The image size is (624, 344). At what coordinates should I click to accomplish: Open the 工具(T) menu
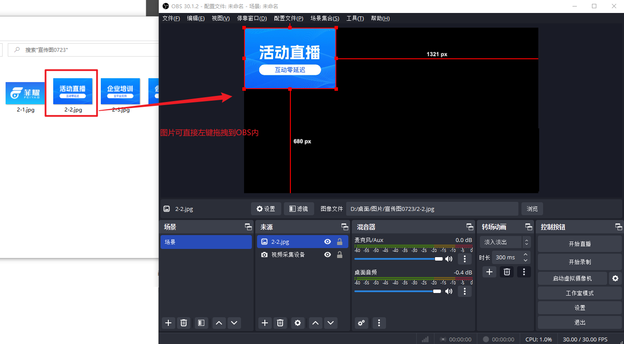point(355,19)
